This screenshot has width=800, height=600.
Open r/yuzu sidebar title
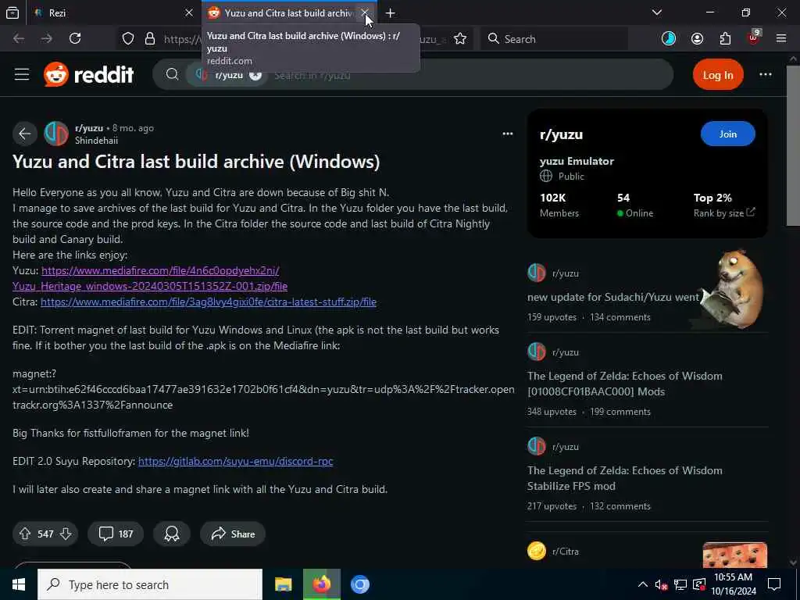click(561, 134)
